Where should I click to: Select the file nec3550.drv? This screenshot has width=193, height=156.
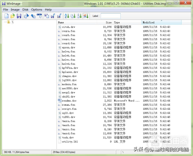(70, 88)
